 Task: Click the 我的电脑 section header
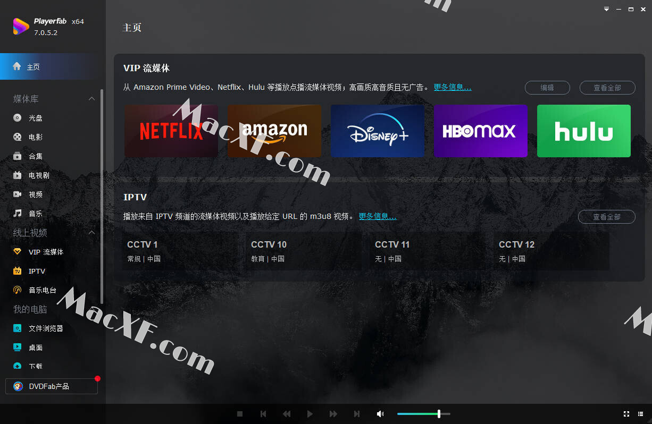tap(30, 309)
